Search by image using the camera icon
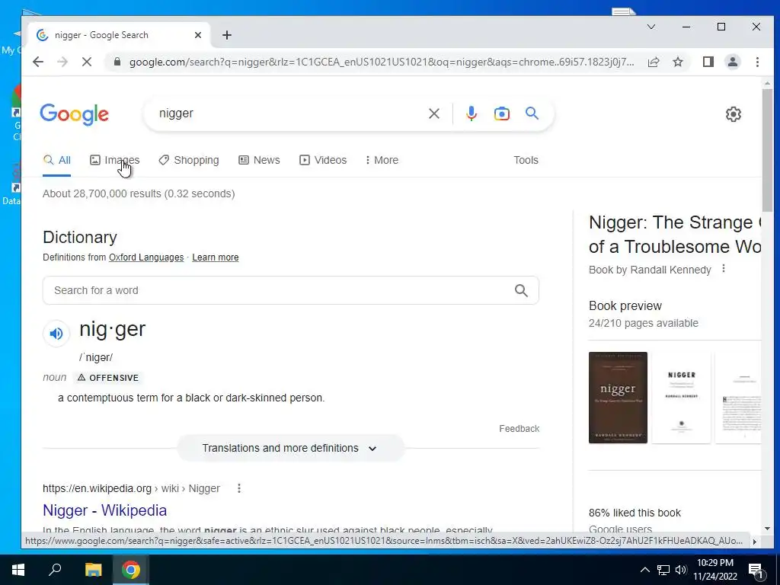Image resolution: width=780 pixels, height=585 pixels. 501,113
